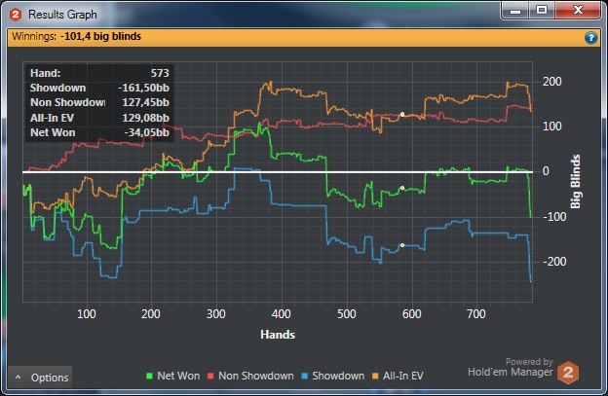Click the Hold'em Manager 2 logo badge
The width and height of the screenshot is (608, 396).
tap(568, 373)
